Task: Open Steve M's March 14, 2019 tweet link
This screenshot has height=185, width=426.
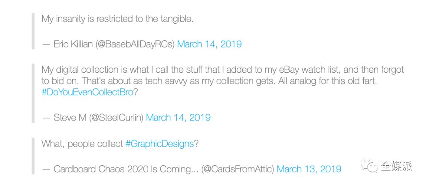Action: pyautogui.click(x=178, y=117)
